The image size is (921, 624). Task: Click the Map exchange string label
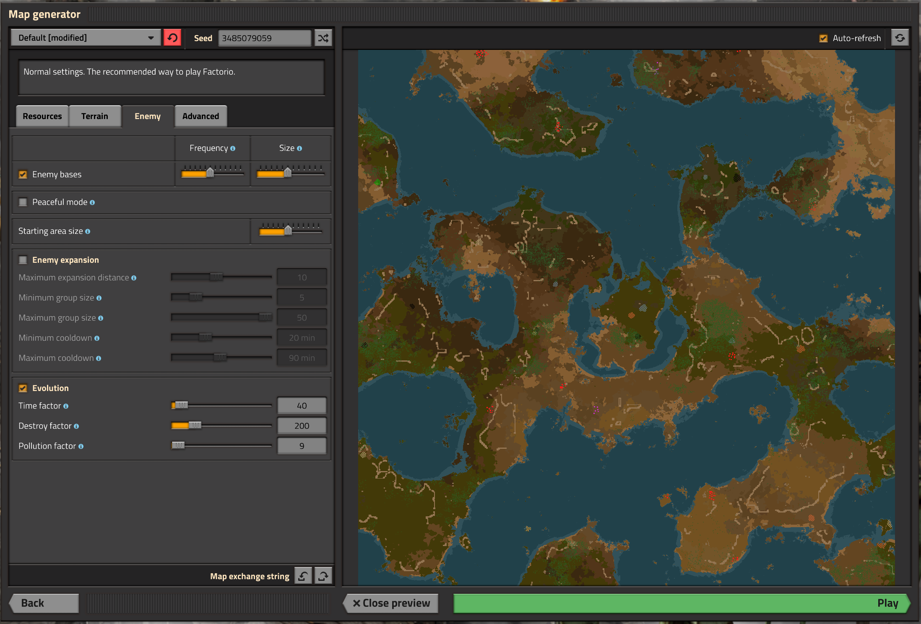click(250, 576)
